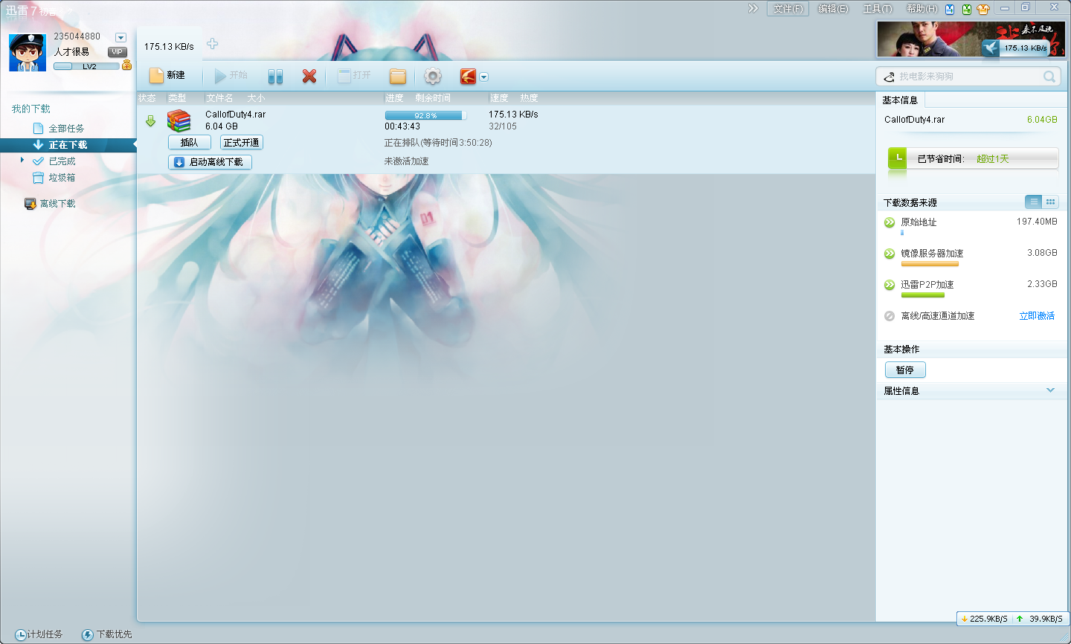This screenshot has height=644, width=1071.
Task: Click the gold money bag icon
Action: [x=126, y=65]
